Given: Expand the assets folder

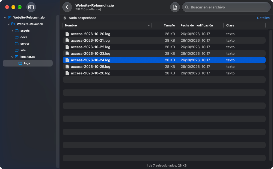Looking at the screenshot, I should tap(12, 31).
